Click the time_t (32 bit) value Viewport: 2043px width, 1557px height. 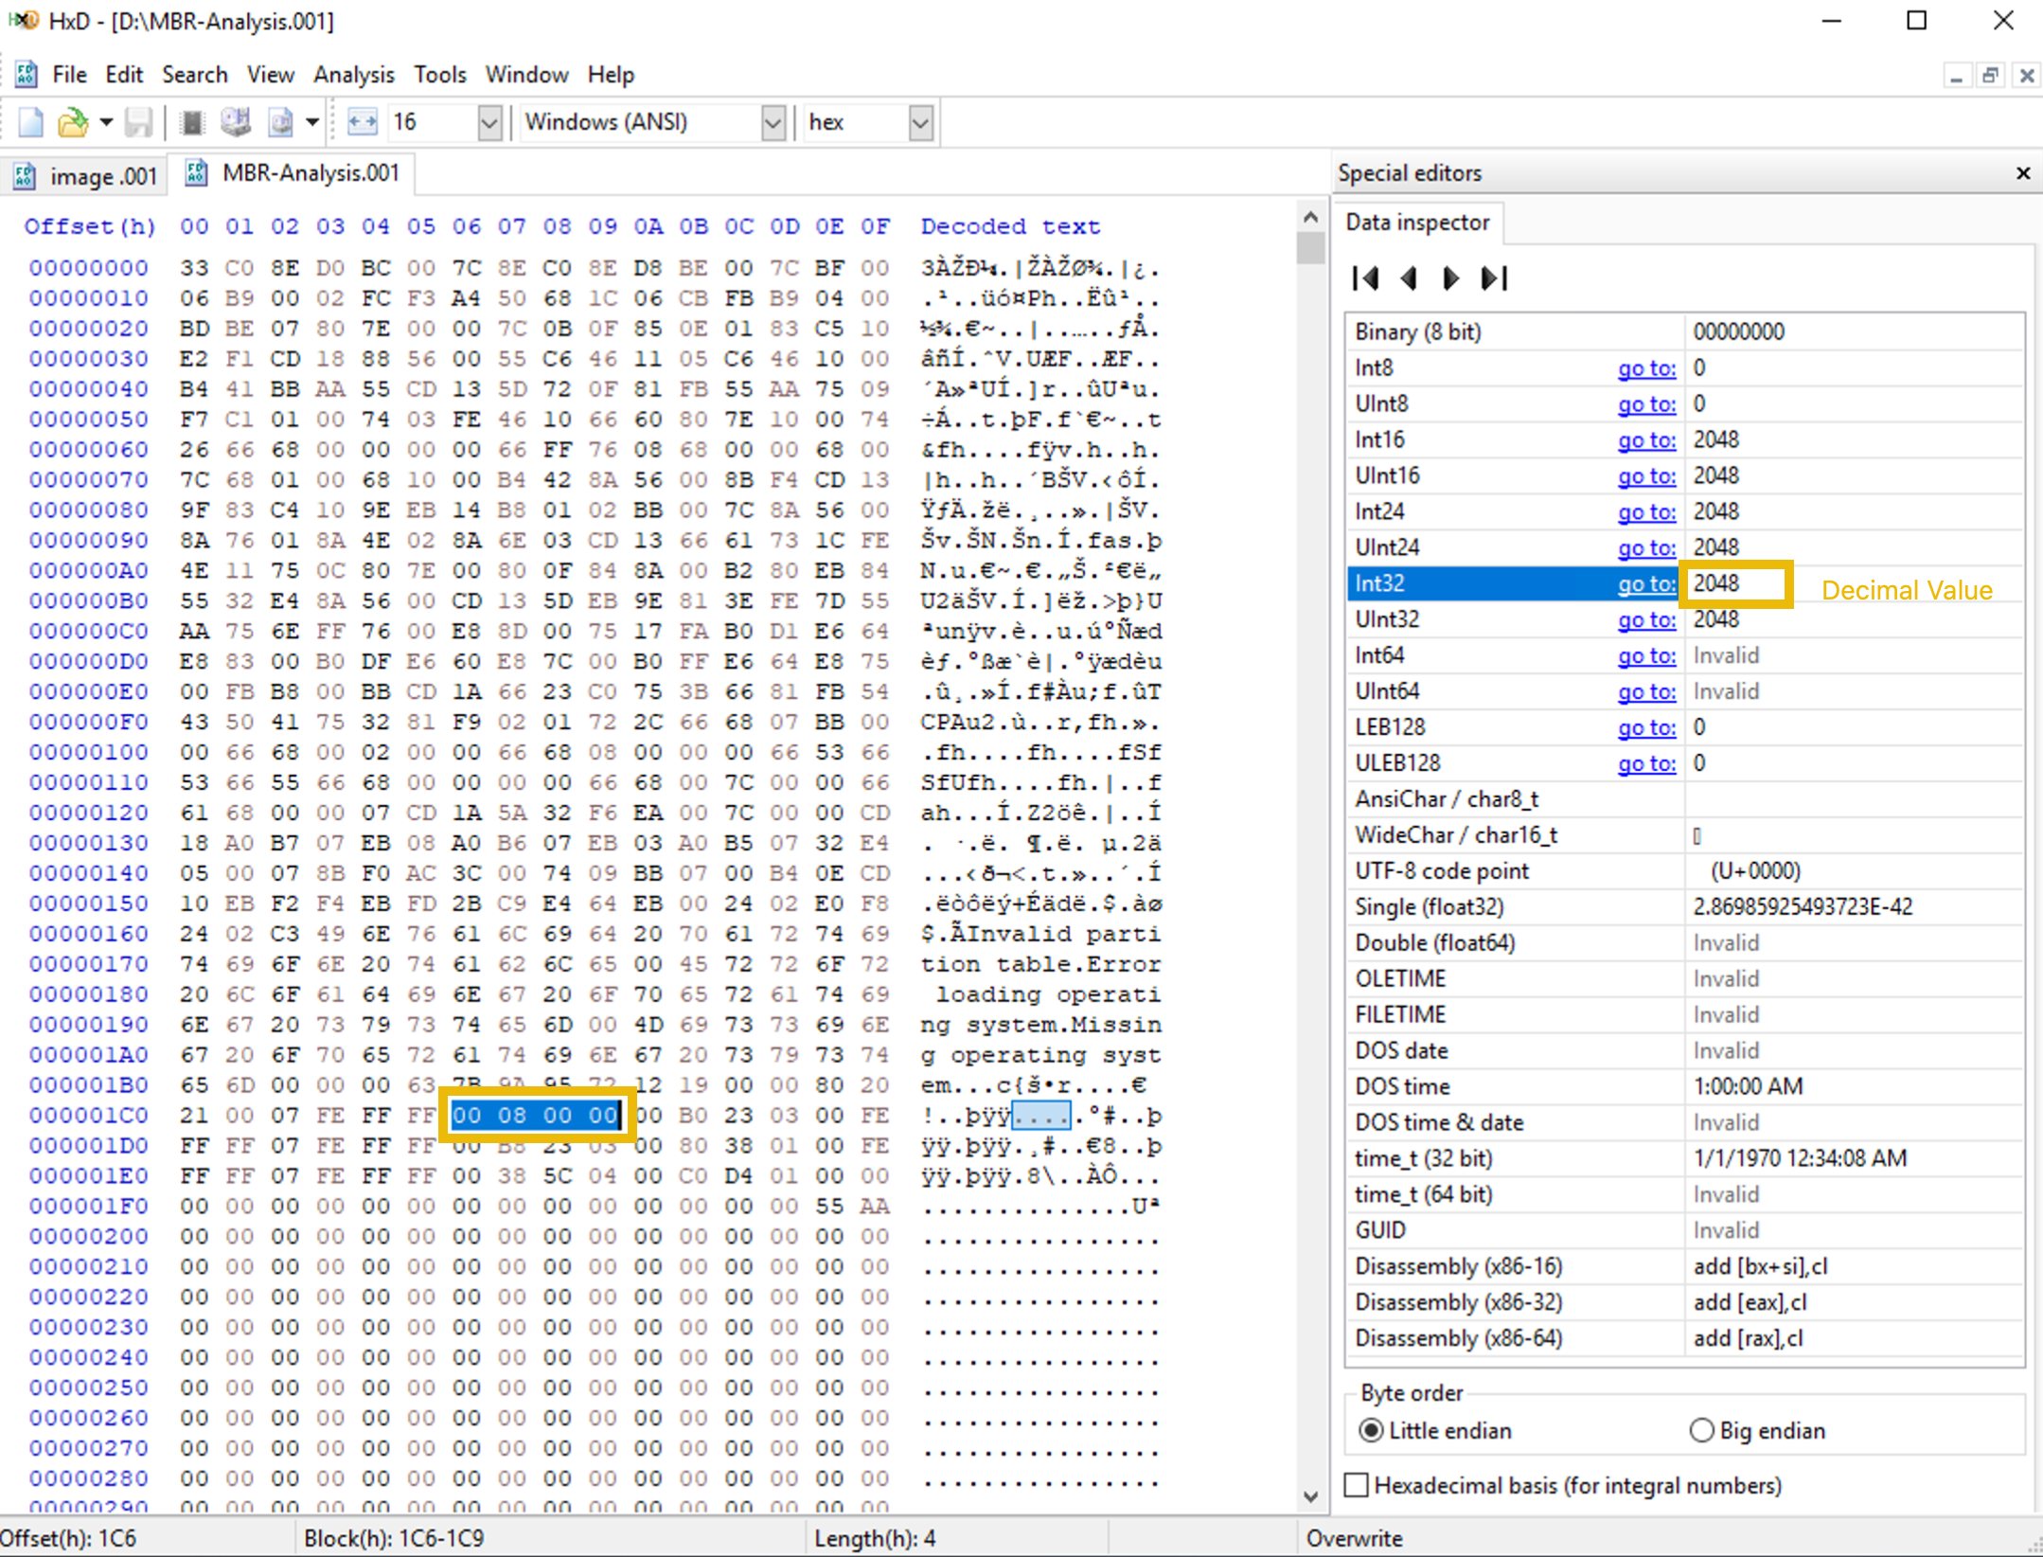1800,1159
